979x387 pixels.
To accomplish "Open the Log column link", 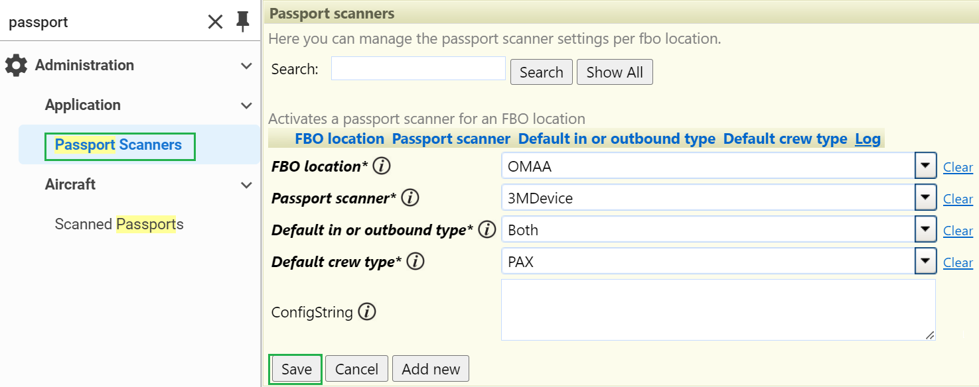I will coord(867,138).
